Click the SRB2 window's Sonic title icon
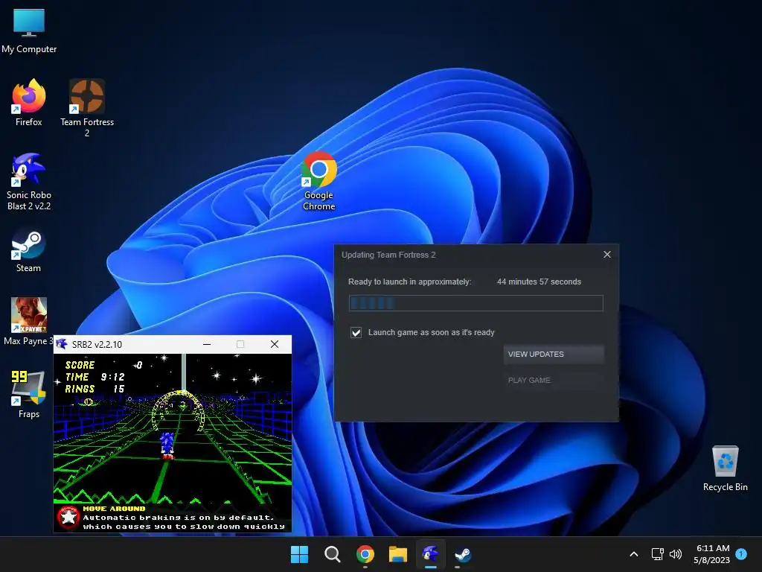762x572 pixels. 62,344
